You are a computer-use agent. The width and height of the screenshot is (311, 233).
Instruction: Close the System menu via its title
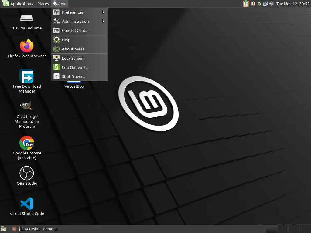[x=60, y=4]
